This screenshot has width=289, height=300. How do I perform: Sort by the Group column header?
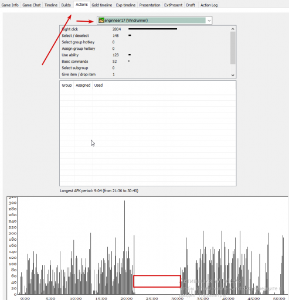click(67, 85)
